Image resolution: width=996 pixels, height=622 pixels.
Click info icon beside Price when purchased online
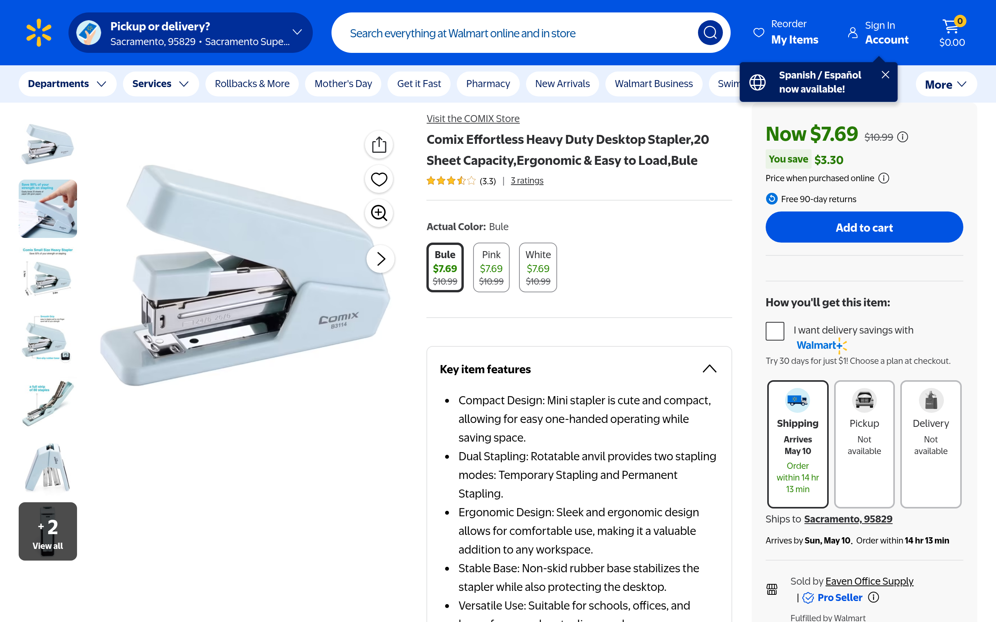coord(884,178)
